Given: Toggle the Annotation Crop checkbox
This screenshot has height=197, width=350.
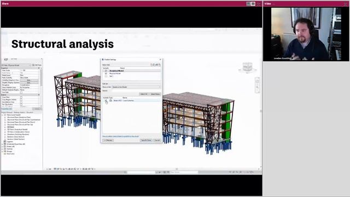Looking at the screenshot, I should (x=21, y=102).
